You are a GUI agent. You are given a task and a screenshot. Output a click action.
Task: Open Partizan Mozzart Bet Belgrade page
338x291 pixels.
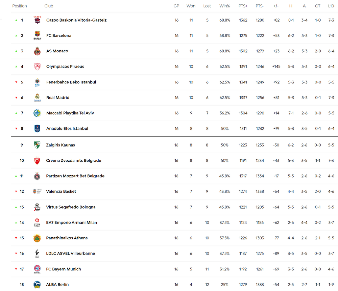click(75, 176)
